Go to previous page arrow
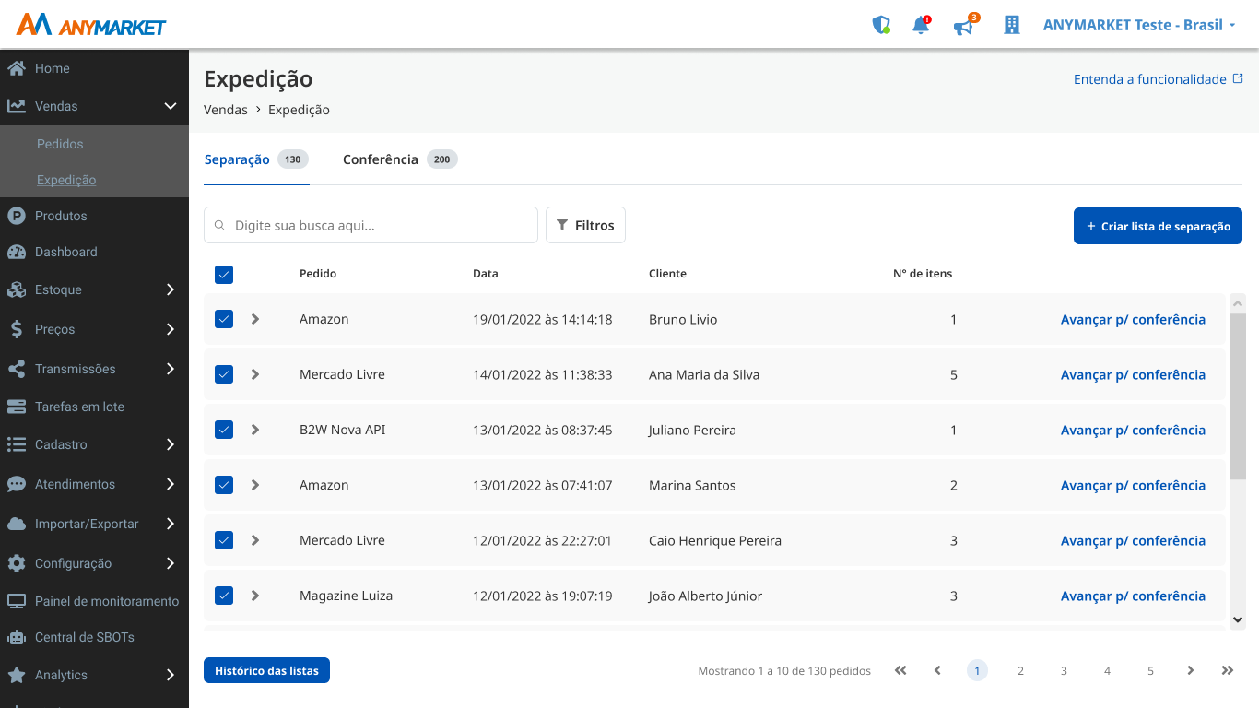Viewport: 1259px width, 708px height. (x=937, y=670)
